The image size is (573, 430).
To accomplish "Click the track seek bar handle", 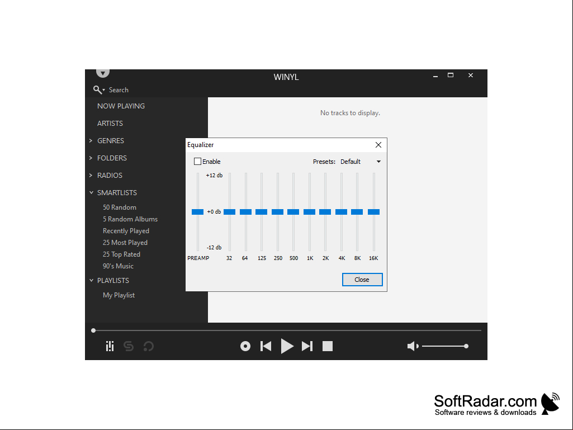I will click(x=93, y=330).
